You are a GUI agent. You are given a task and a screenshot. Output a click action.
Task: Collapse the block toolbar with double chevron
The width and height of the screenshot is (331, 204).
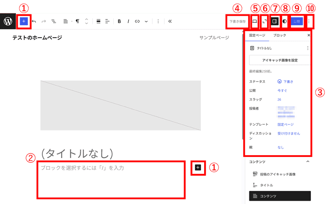pos(170,21)
